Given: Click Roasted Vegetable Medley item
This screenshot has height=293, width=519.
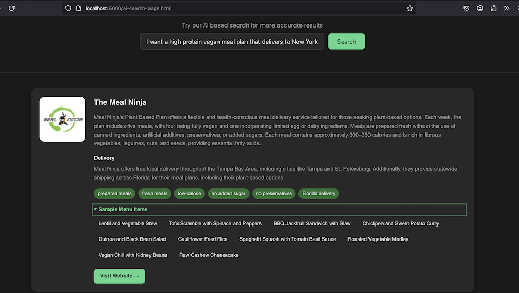Looking at the screenshot, I should [378, 239].
